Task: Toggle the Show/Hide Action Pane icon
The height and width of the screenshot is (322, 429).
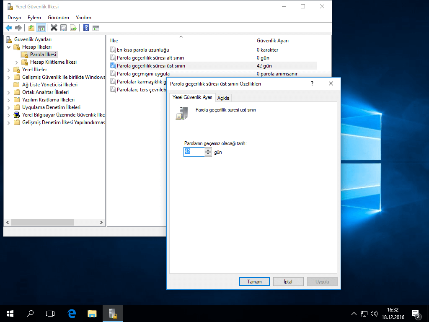Action: pyautogui.click(x=96, y=28)
